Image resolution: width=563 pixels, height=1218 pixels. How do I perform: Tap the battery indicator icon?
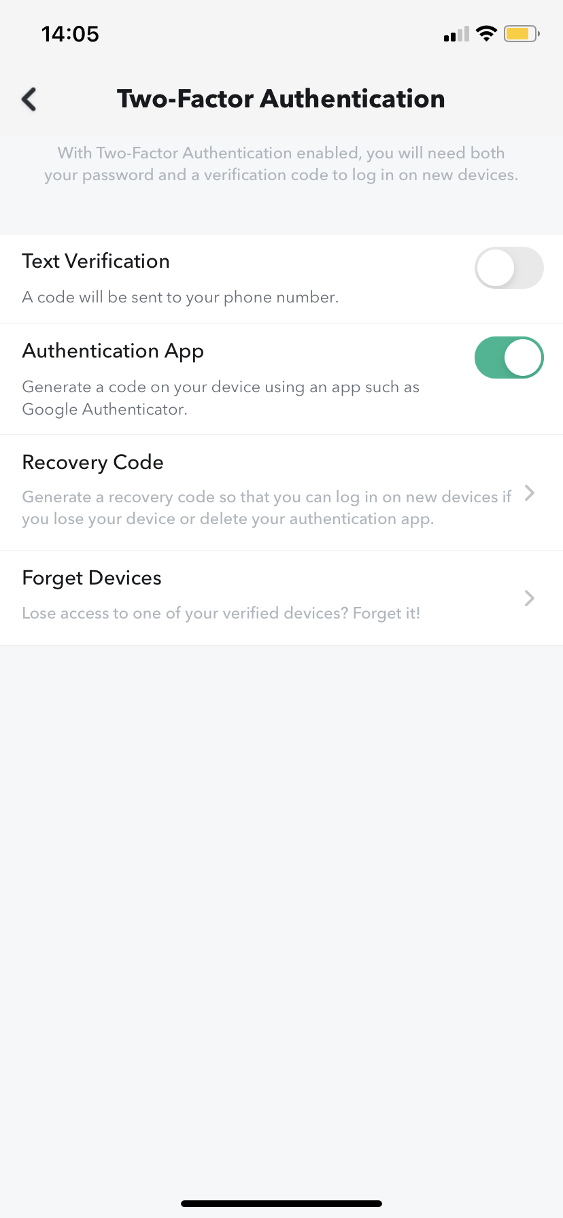click(522, 33)
